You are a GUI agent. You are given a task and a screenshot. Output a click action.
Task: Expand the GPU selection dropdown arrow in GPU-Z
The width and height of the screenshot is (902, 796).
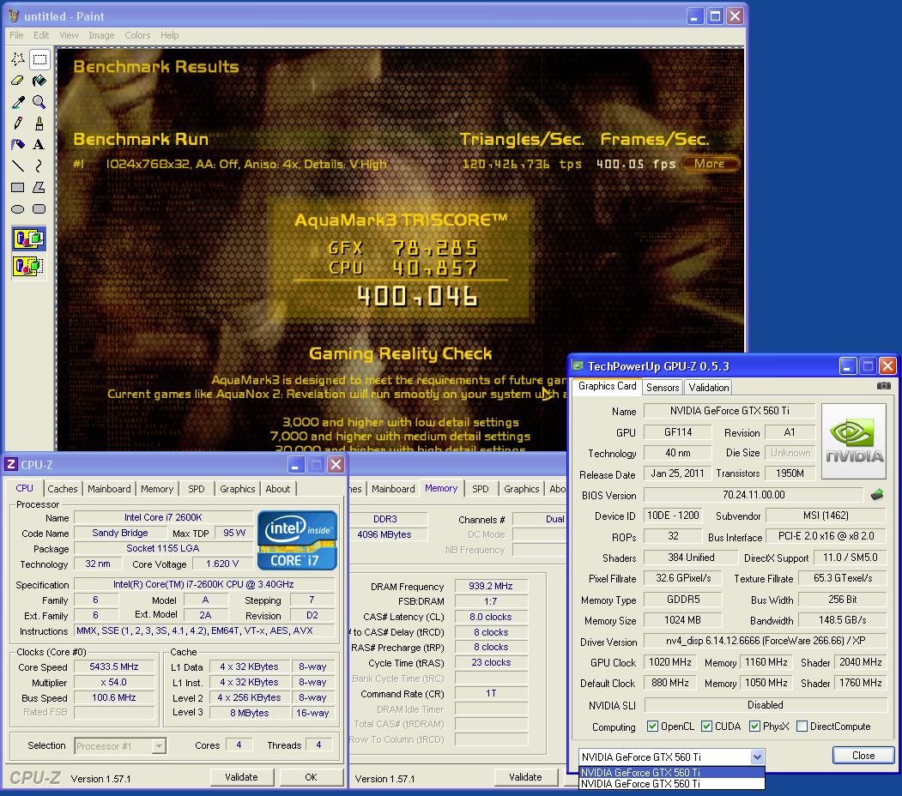[758, 757]
